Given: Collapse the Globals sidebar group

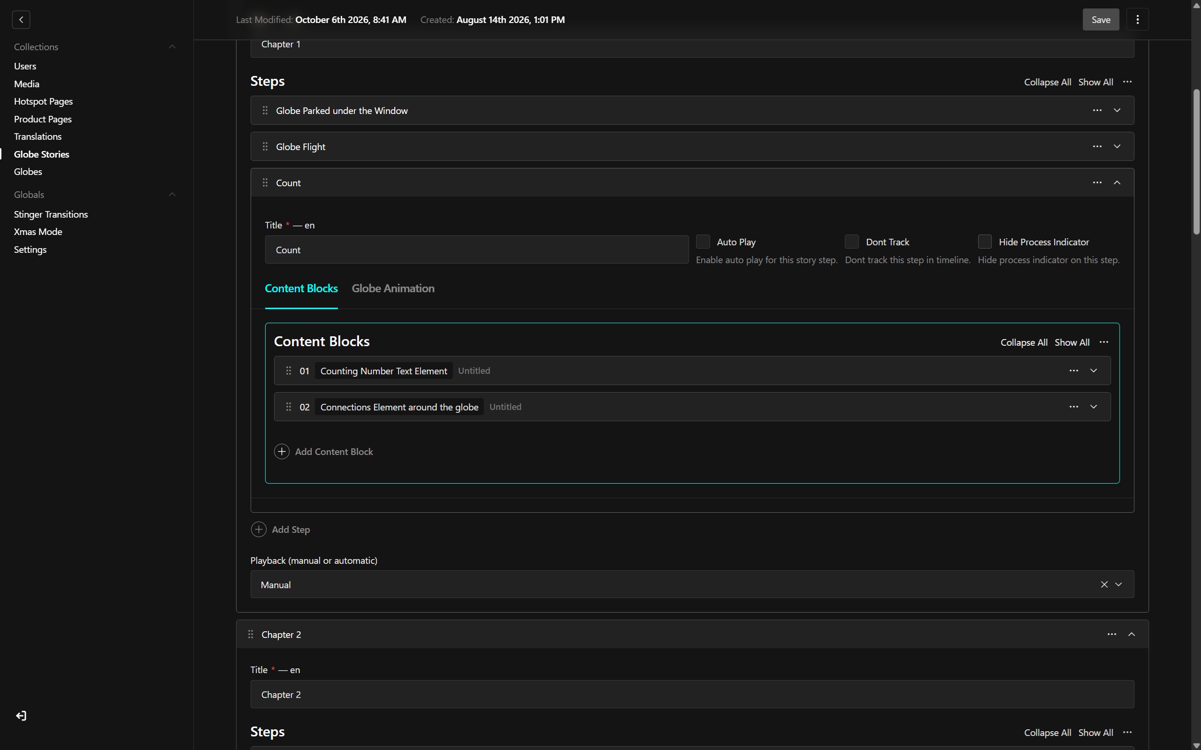Looking at the screenshot, I should tap(172, 195).
